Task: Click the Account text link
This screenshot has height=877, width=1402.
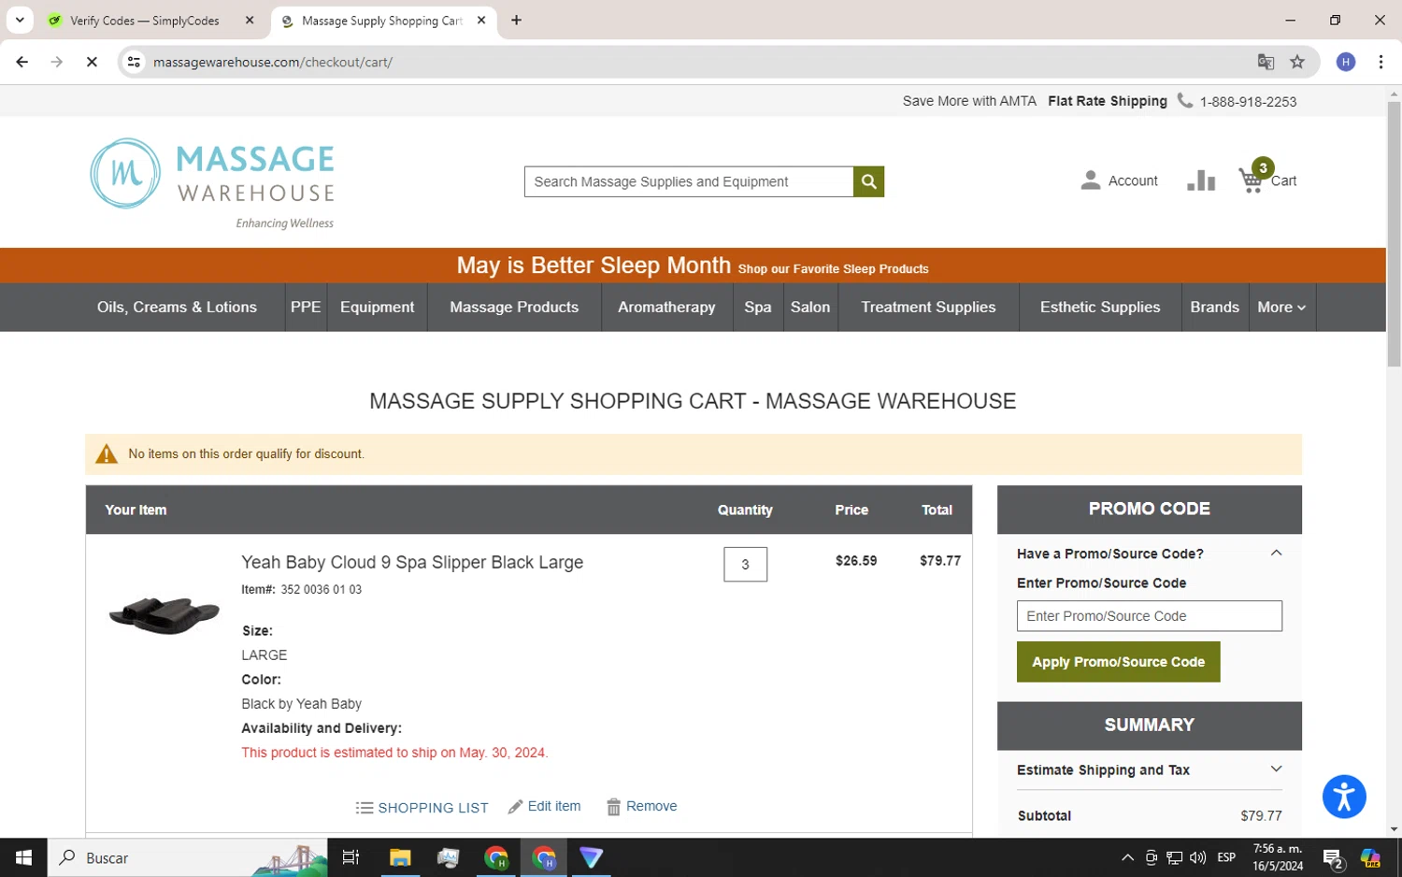Action: pyautogui.click(x=1133, y=180)
